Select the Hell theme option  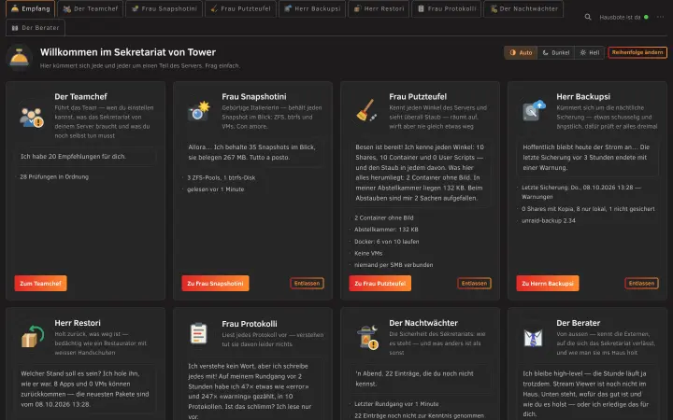tap(589, 52)
